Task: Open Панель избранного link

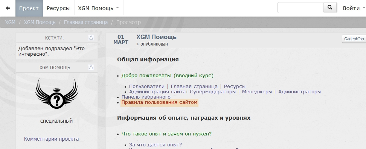Action: [146, 97]
